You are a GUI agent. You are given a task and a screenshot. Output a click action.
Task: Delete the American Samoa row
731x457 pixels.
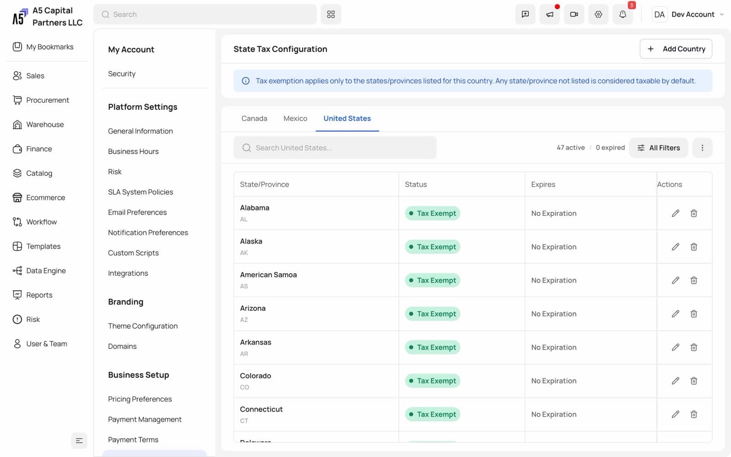click(694, 280)
